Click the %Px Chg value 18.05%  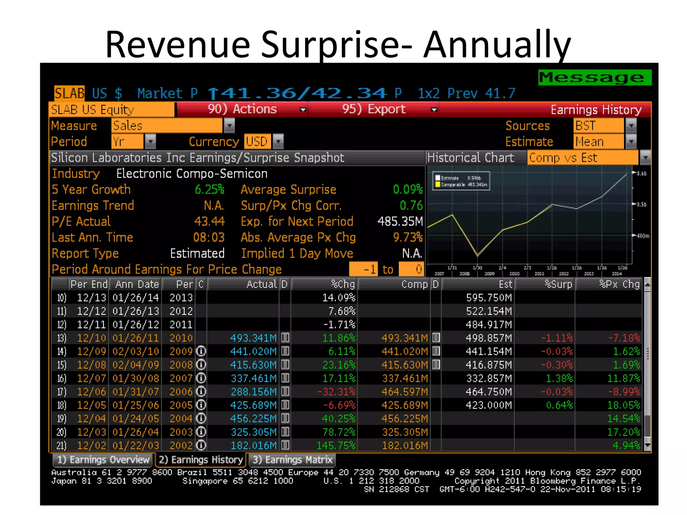[624, 405]
